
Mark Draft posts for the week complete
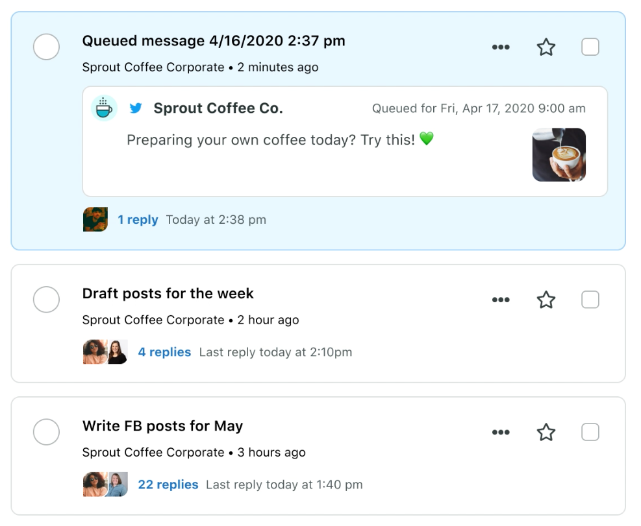click(x=46, y=300)
